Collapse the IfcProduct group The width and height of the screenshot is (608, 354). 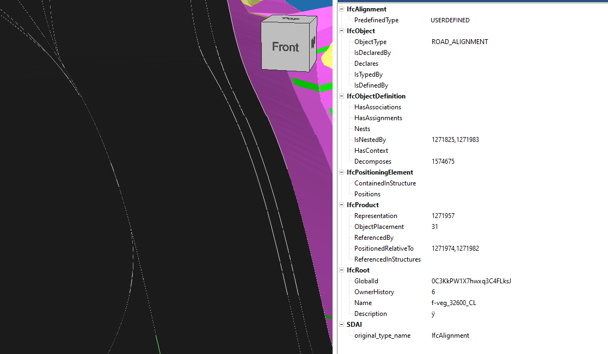tap(342, 204)
